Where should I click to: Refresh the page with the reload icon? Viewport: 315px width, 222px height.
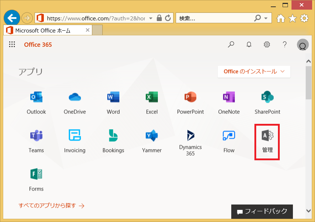pos(168,18)
